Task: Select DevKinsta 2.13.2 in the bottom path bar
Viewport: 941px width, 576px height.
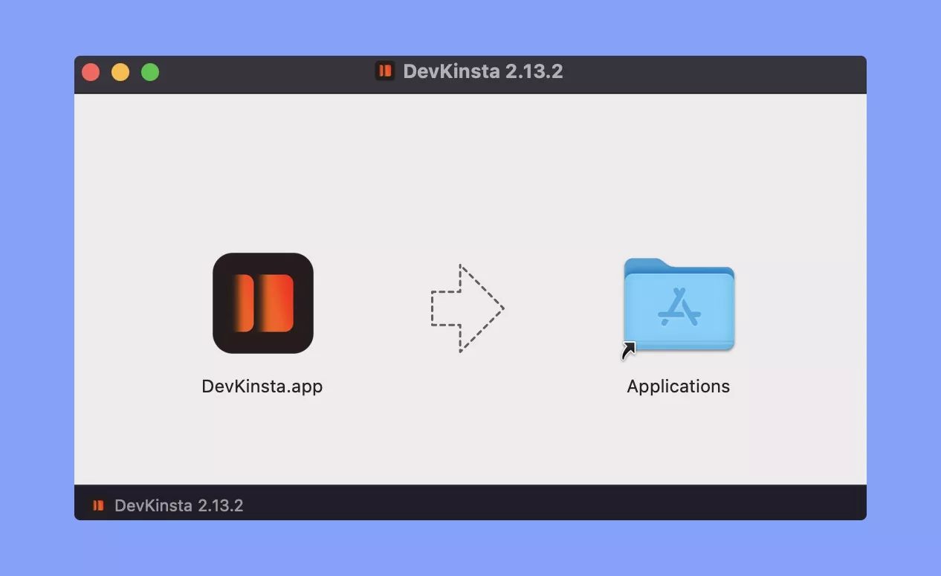Action: 179,505
